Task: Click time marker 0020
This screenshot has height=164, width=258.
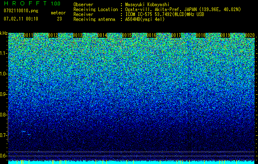Action: click(x=250, y=35)
